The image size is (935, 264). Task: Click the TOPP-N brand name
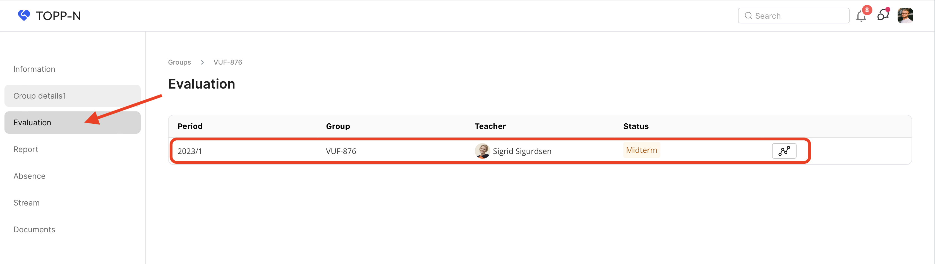click(x=58, y=16)
